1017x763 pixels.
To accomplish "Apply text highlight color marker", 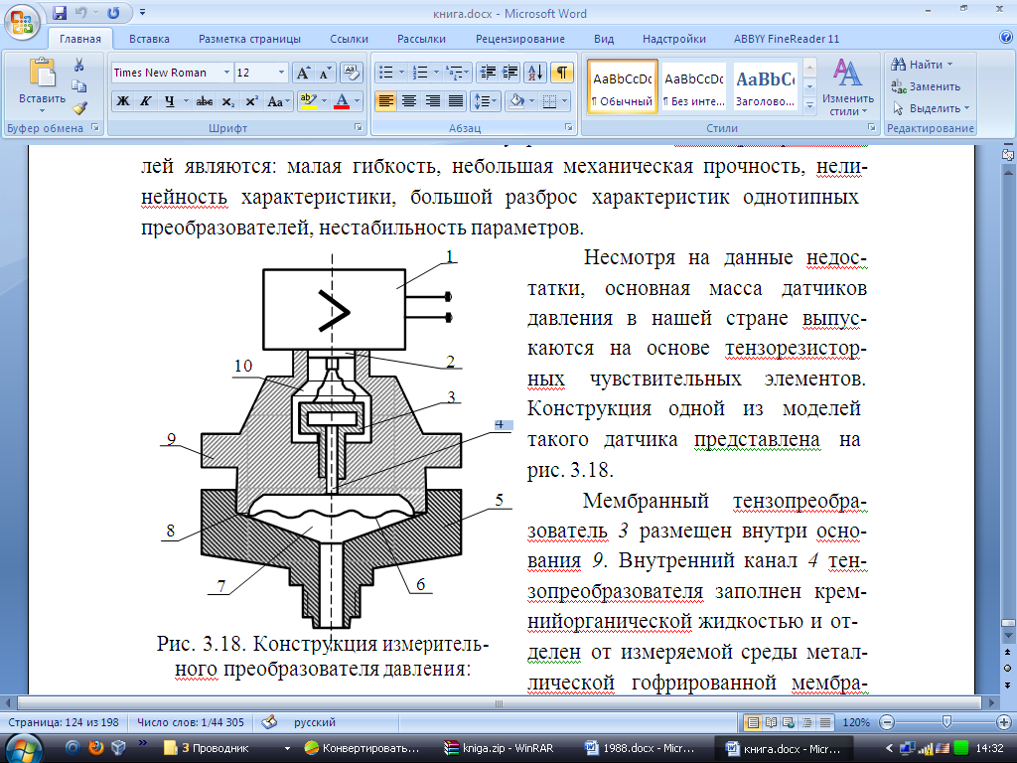I will click(308, 101).
